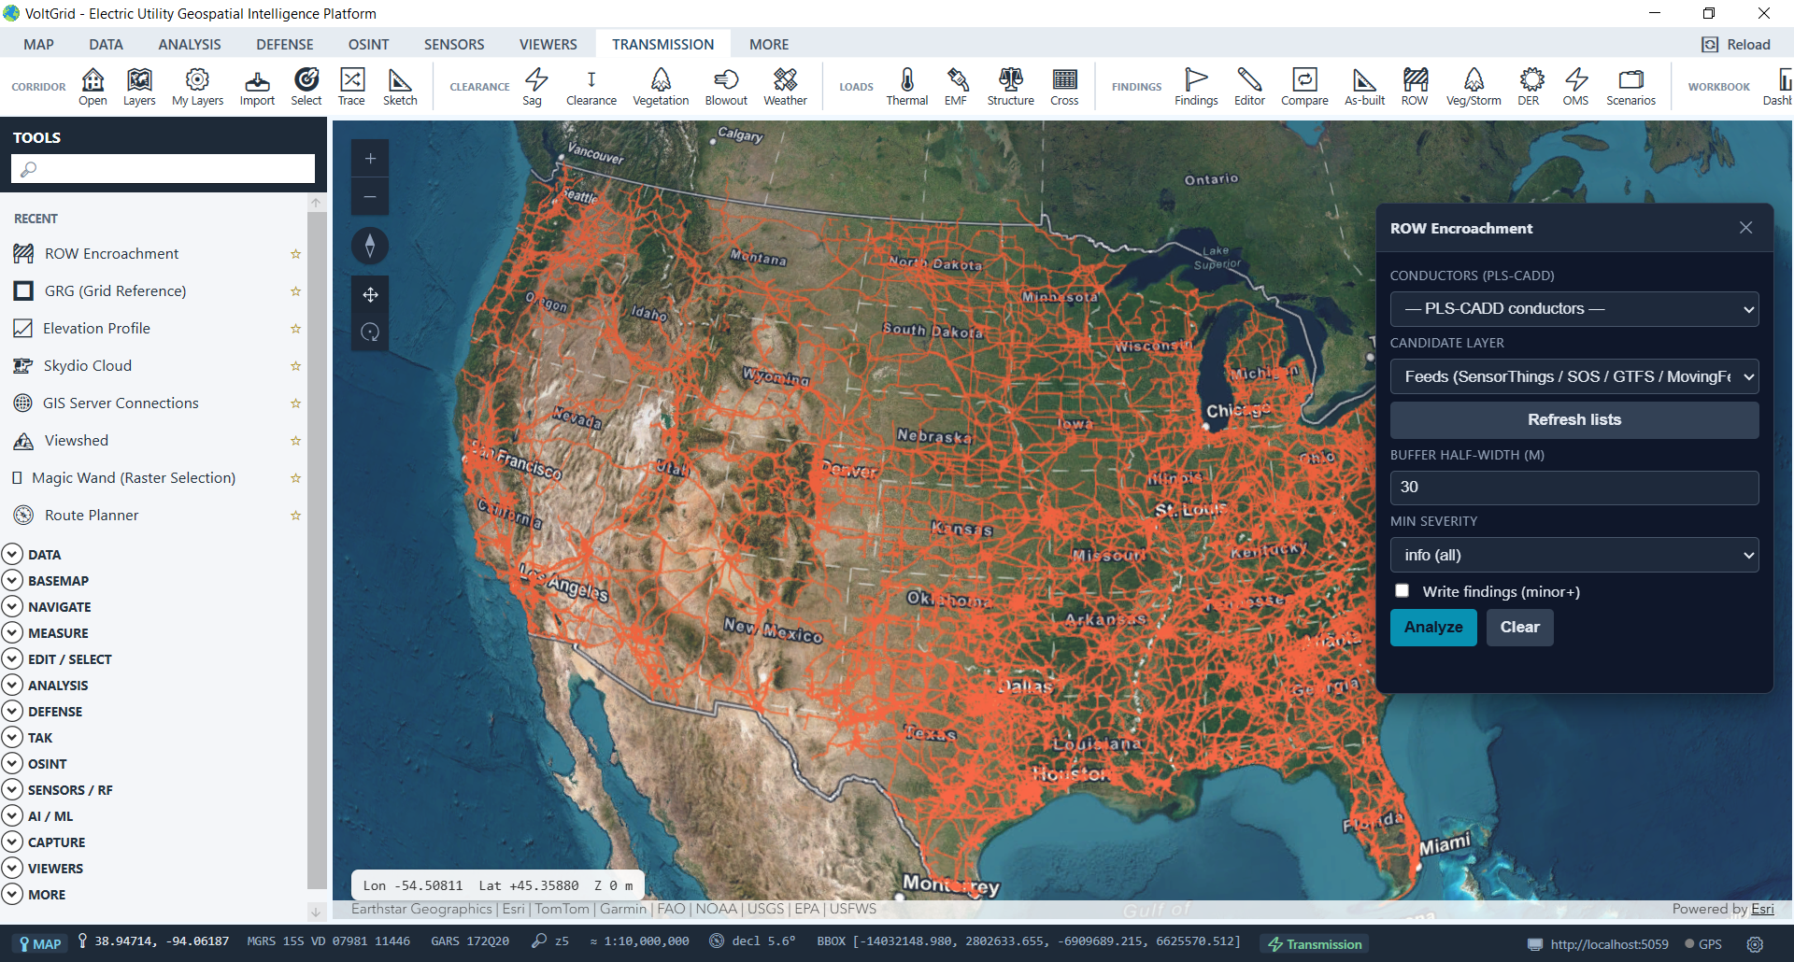Toggle favorite star for GIS Server Connections
The image size is (1794, 962).
click(295, 403)
